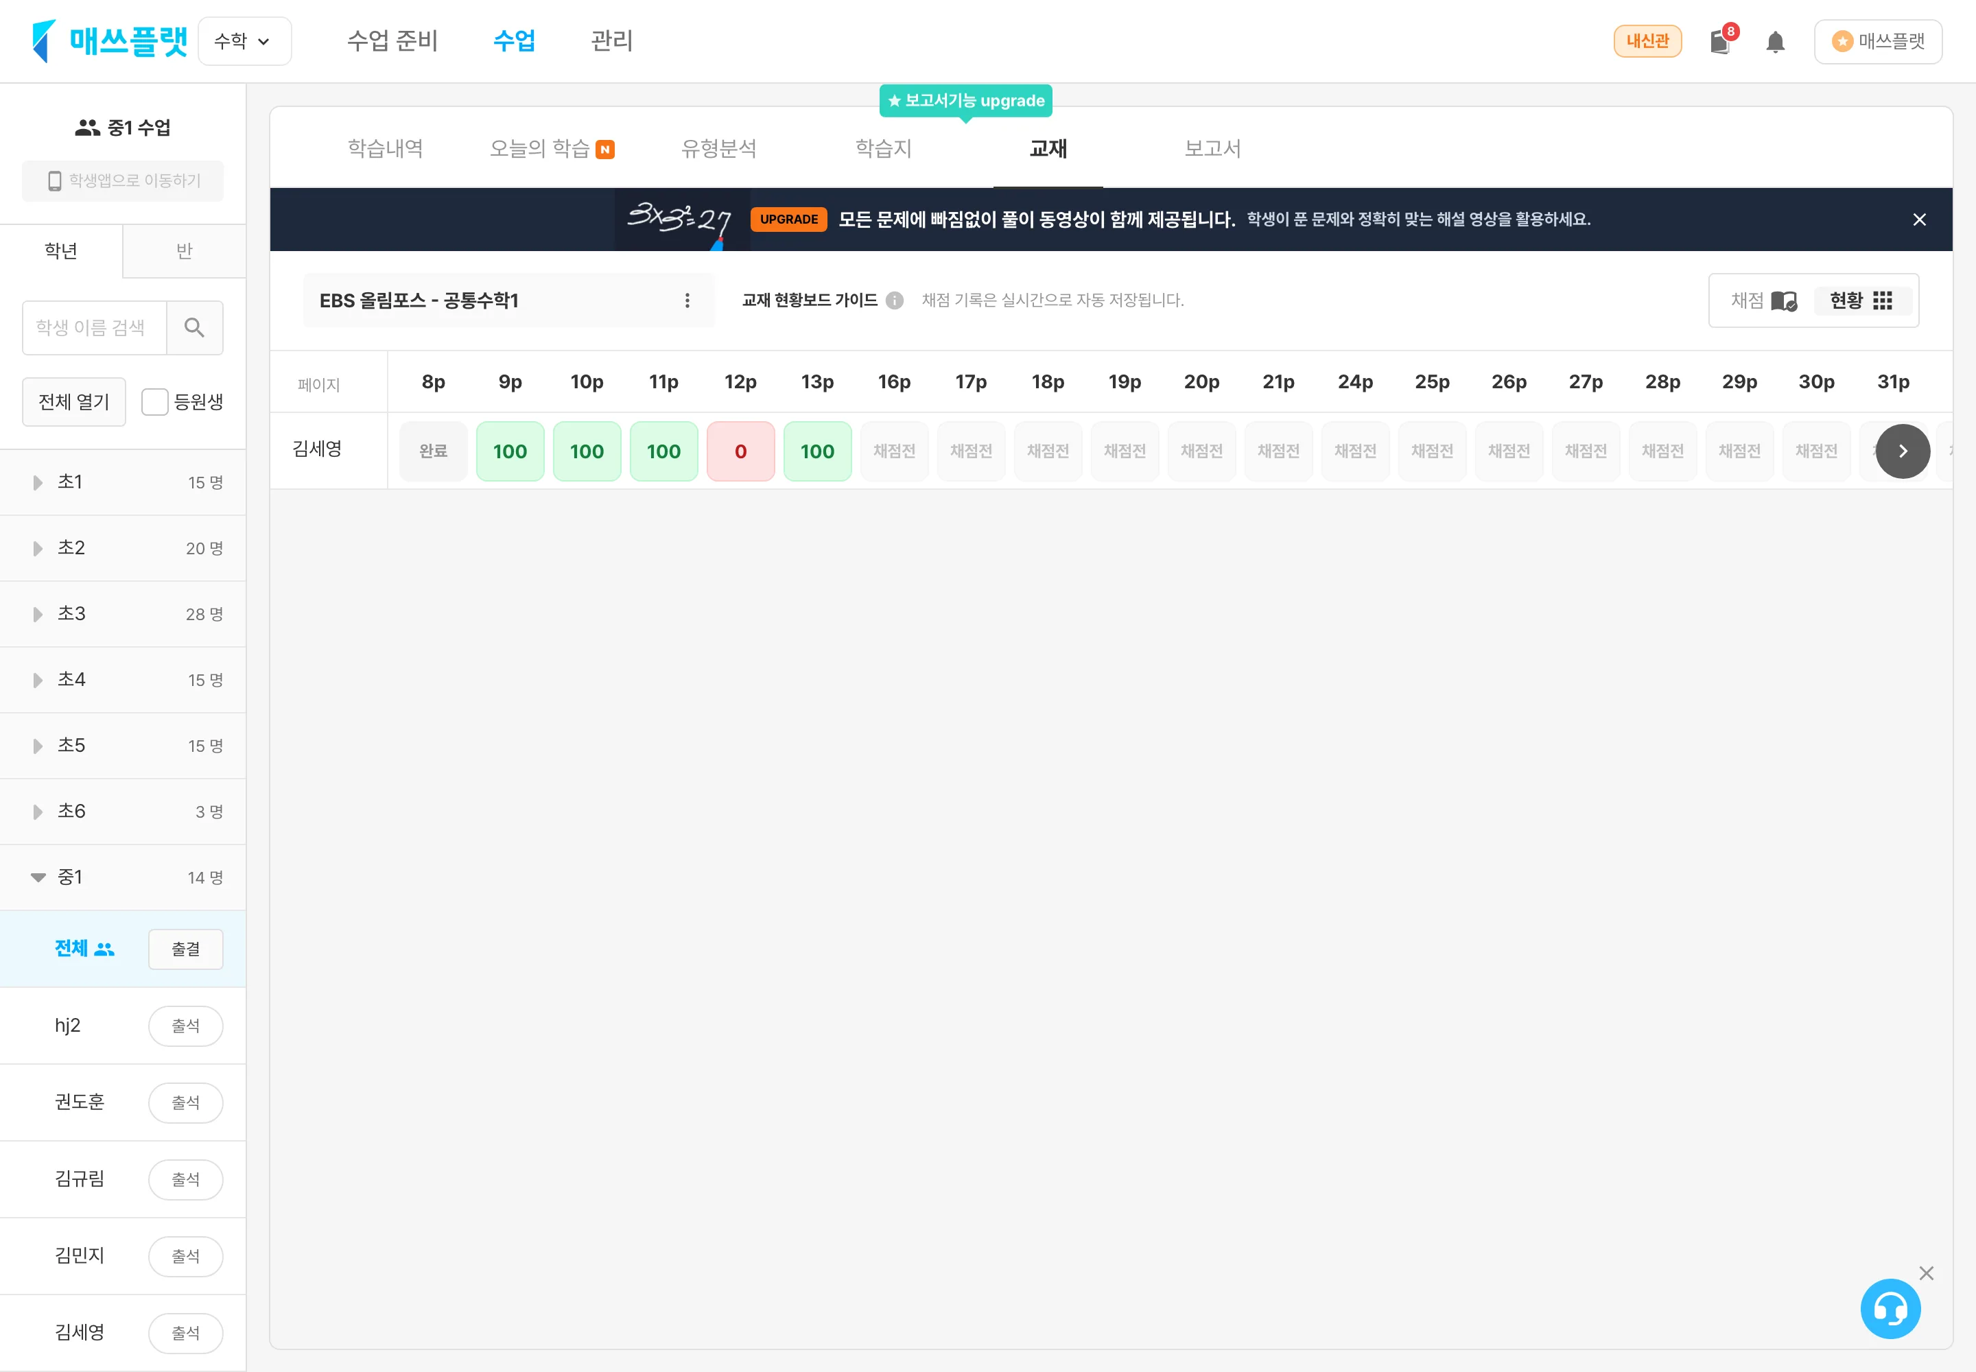Toggle 출석 for 권도훈
This screenshot has height=1372, width=1976.
click(186, 1102)
